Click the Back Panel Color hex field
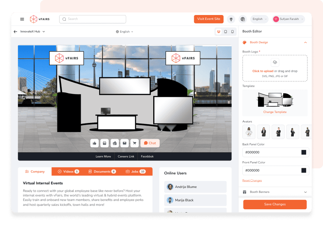Viewport: 323px width, 225px height. pos(276,152)
